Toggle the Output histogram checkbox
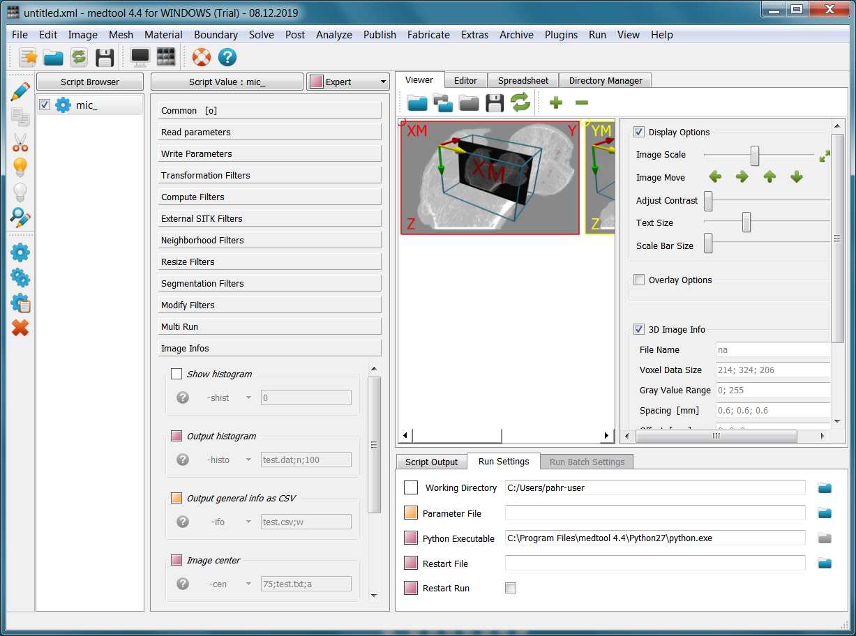This screenshot has height=636, width=856. pyautogui.click(x=177, y=437)
